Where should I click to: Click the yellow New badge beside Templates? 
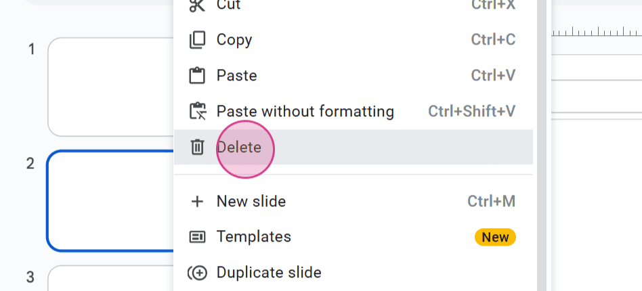click(x=496, y=237)
